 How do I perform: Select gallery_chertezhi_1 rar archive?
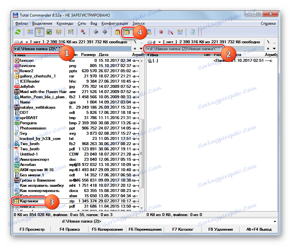[x=76, y=76]
